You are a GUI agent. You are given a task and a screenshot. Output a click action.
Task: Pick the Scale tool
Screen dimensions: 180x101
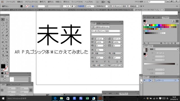click(7, 39)
